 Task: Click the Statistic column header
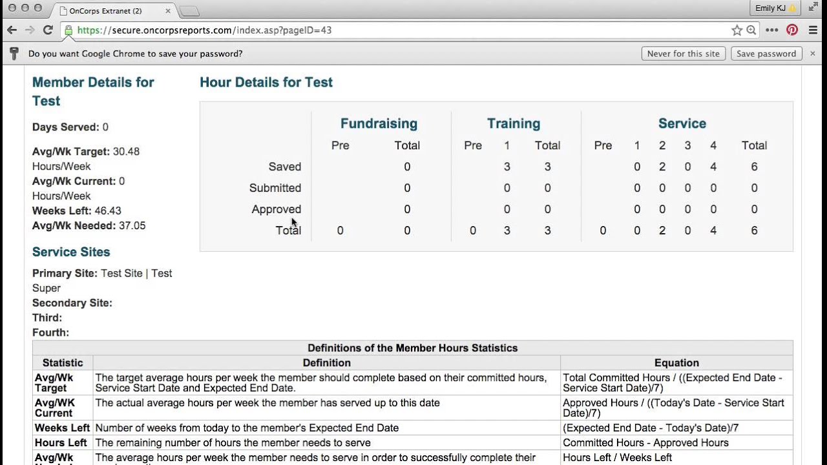tap(63, 363)
